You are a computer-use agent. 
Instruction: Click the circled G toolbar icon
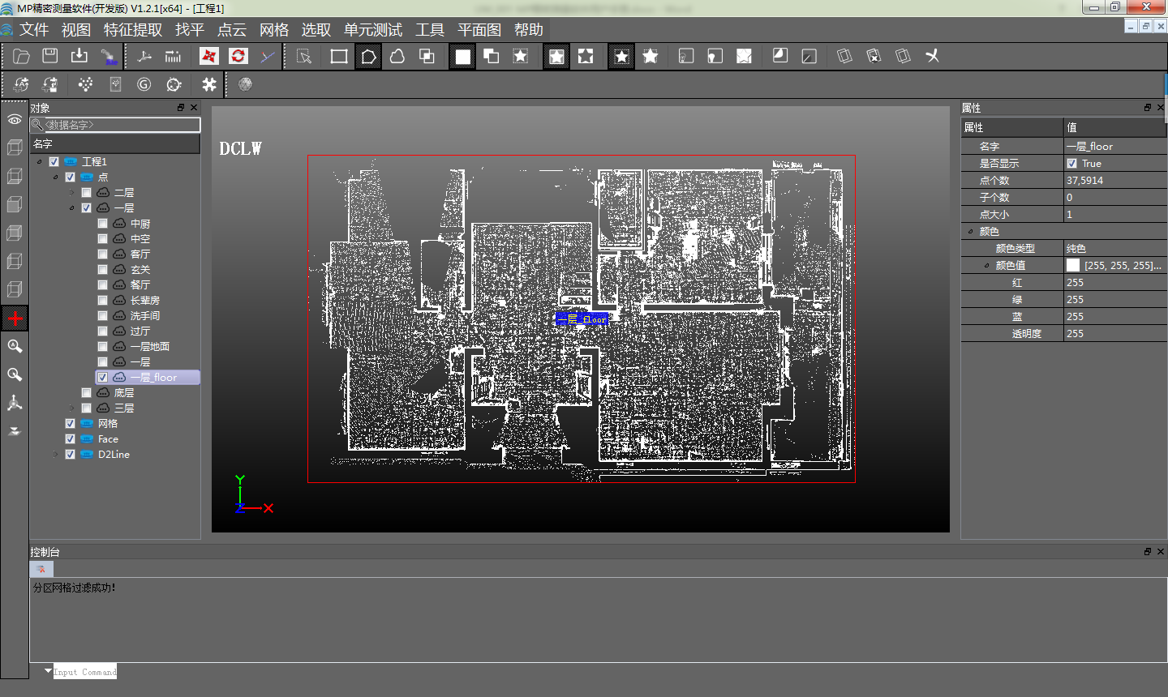[144, 84]
